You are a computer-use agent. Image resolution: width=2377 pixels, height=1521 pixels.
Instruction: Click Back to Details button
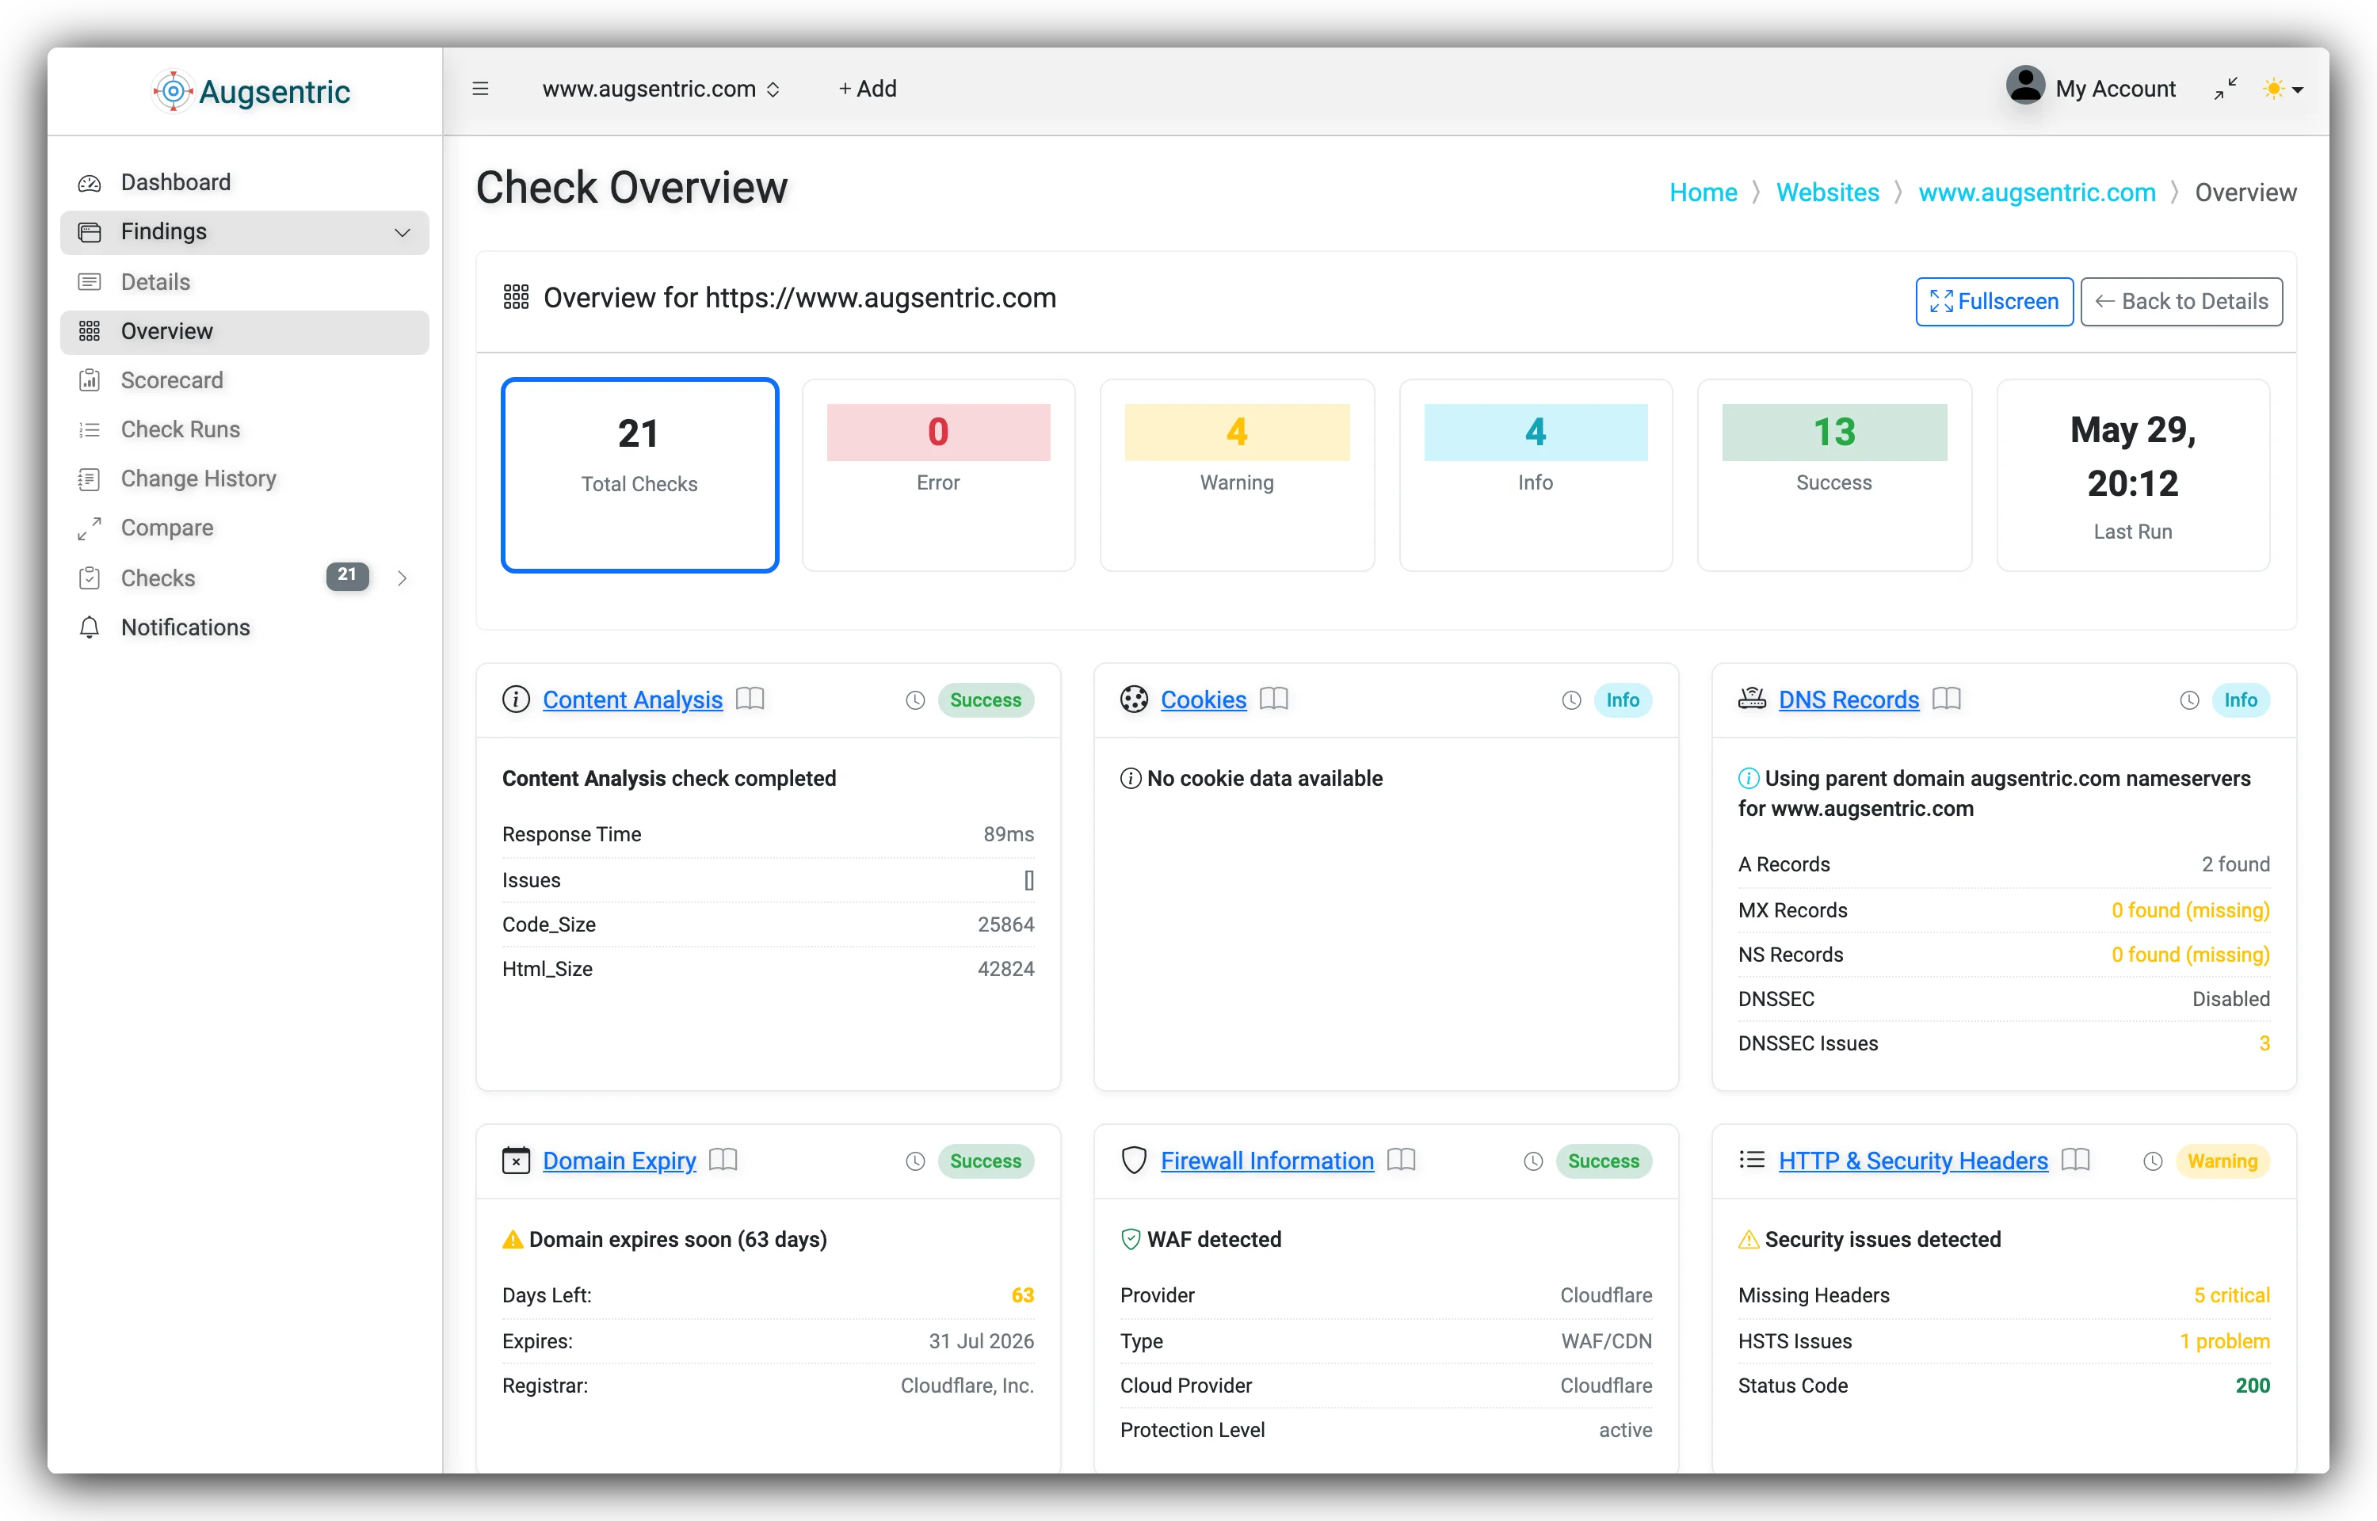tap(2181, 301)
